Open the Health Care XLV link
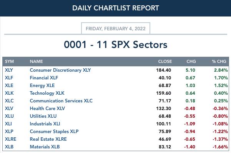The width and height of the screenshot is (231, 153). point(47,109)
